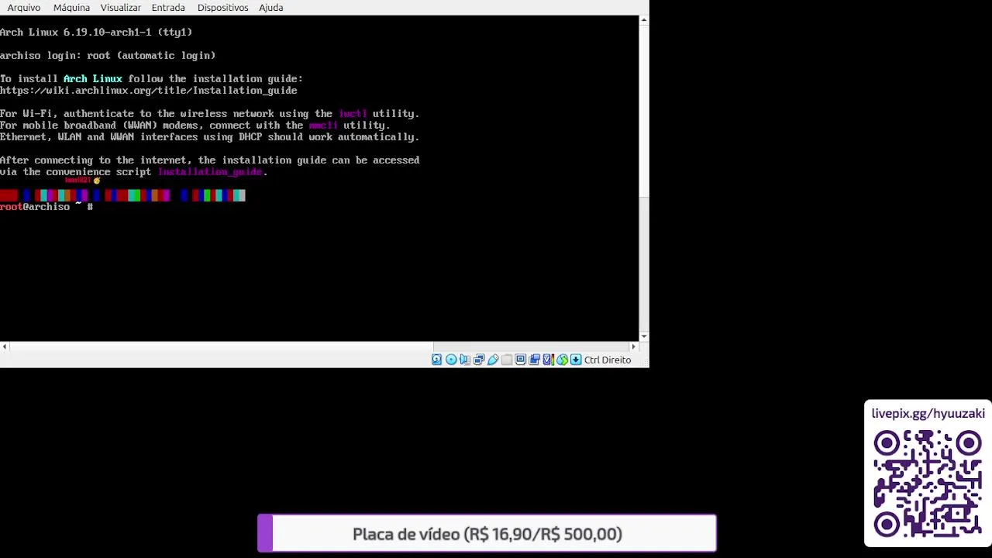
Task: Open the Arquivo menu
Action: 24,8
